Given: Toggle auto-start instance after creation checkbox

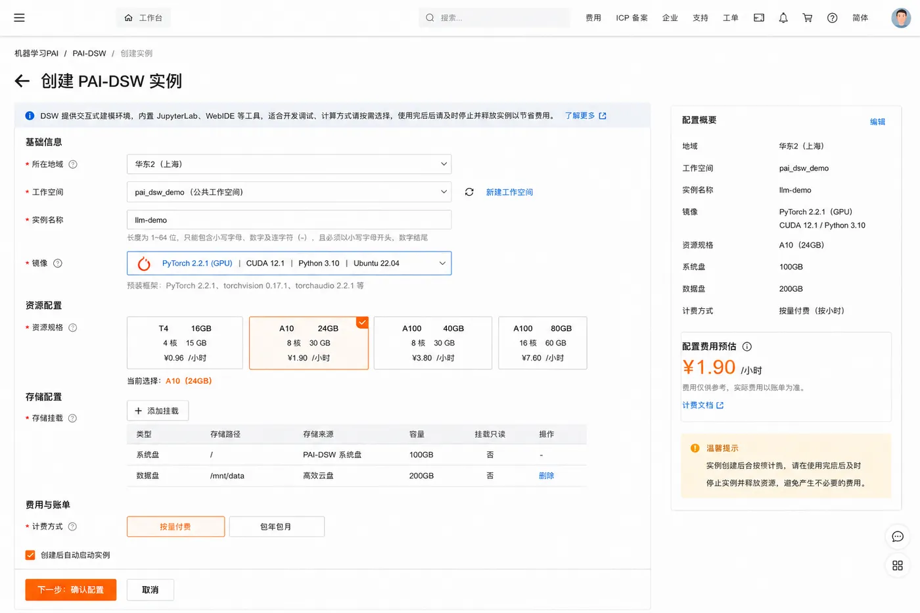Looking at the screenshot, I should pyautogui.click(x=30, y=555).
